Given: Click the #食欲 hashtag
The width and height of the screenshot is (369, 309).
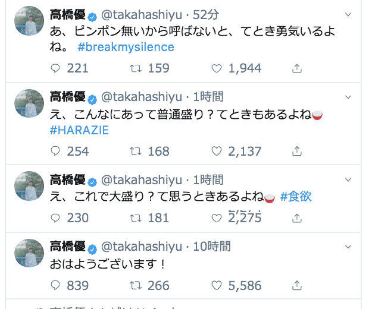Looking at the screenshot, I should (x=296, y=197).
